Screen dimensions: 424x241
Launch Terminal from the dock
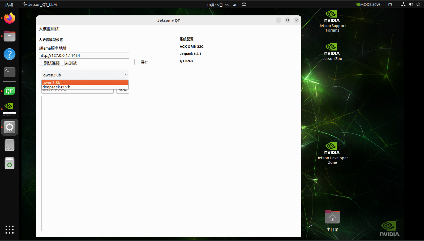tap(10, 72)
